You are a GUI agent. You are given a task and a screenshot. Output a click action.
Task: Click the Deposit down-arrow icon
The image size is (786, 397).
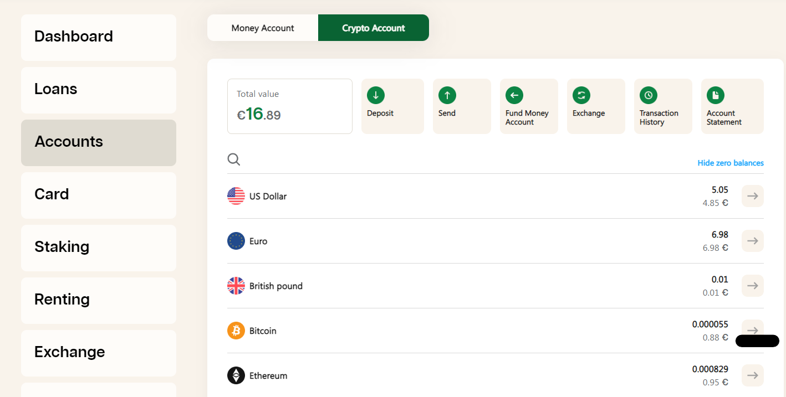(x=376, y=95)
